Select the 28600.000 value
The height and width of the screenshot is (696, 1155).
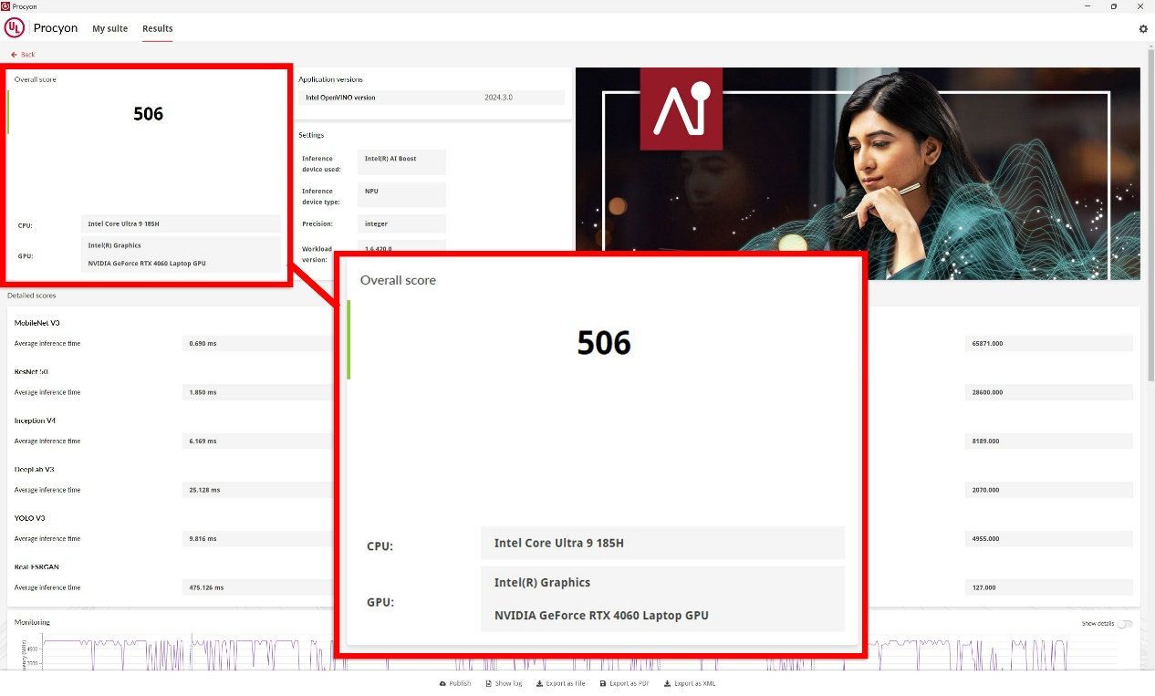click(988, 392)
